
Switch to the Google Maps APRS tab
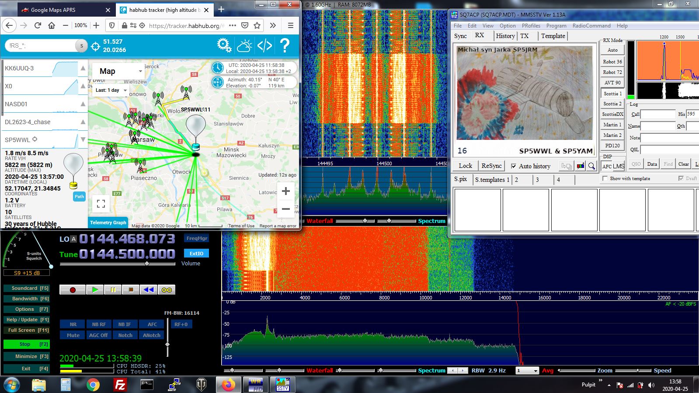pyautogui.click(x=66, y=10)
